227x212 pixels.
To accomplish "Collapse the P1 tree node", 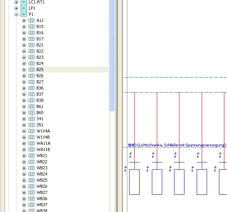I will [16, 14].
